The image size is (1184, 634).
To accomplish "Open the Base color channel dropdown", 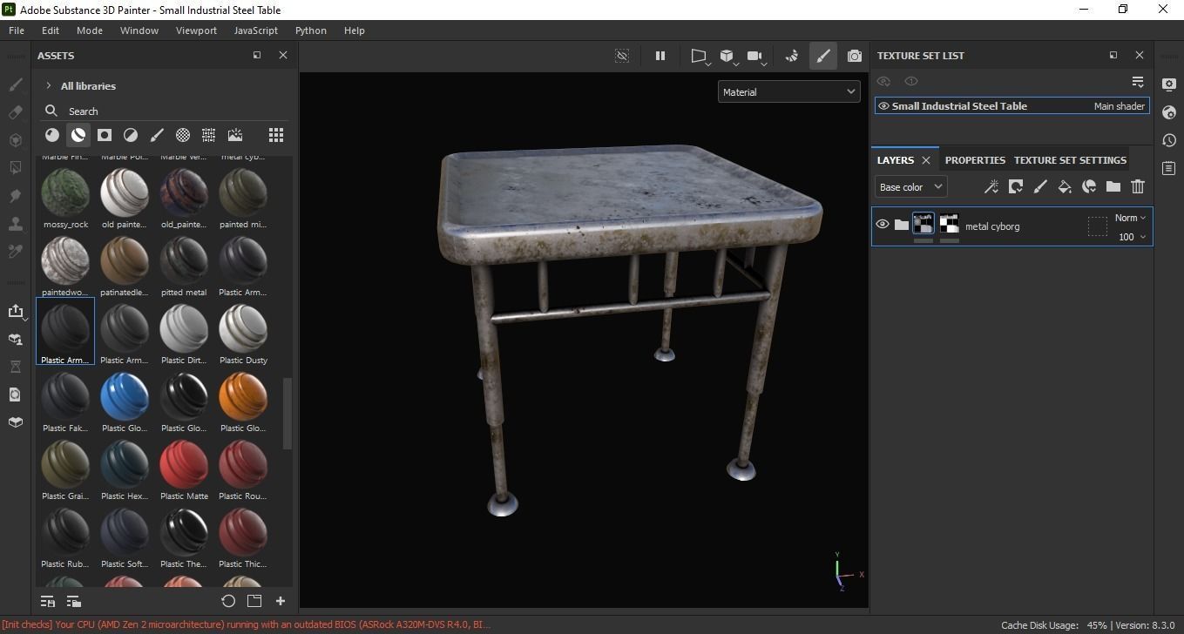I will (x=909, y=186).
